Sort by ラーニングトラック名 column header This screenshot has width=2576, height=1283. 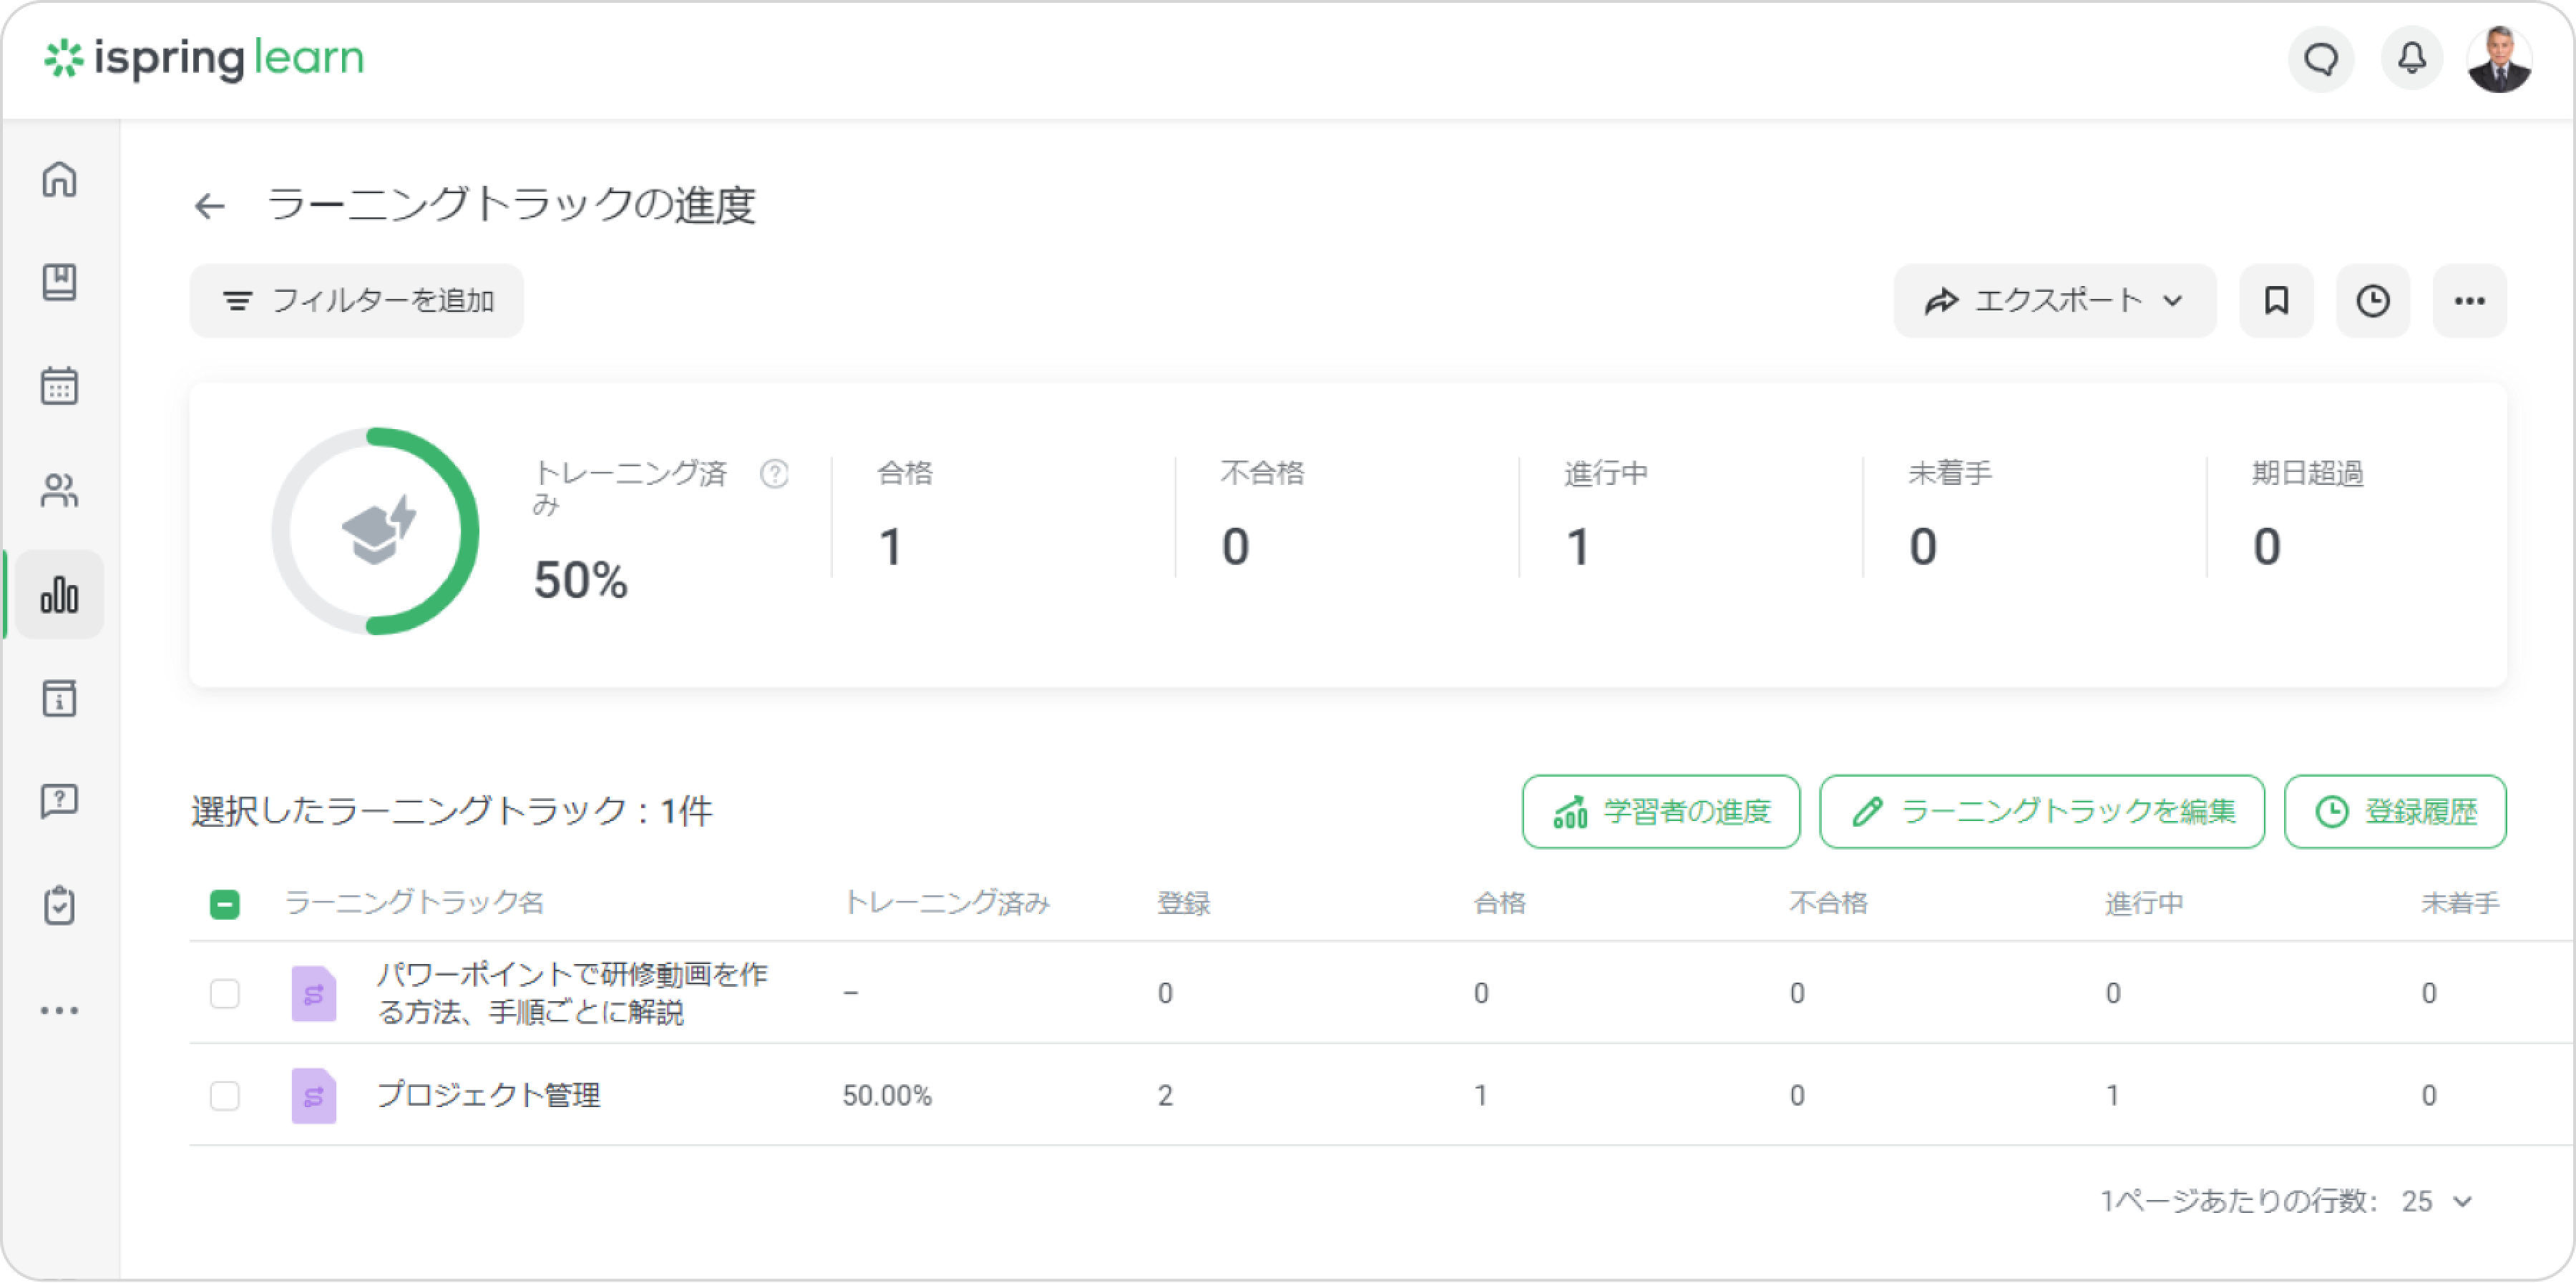coord(414,903)
